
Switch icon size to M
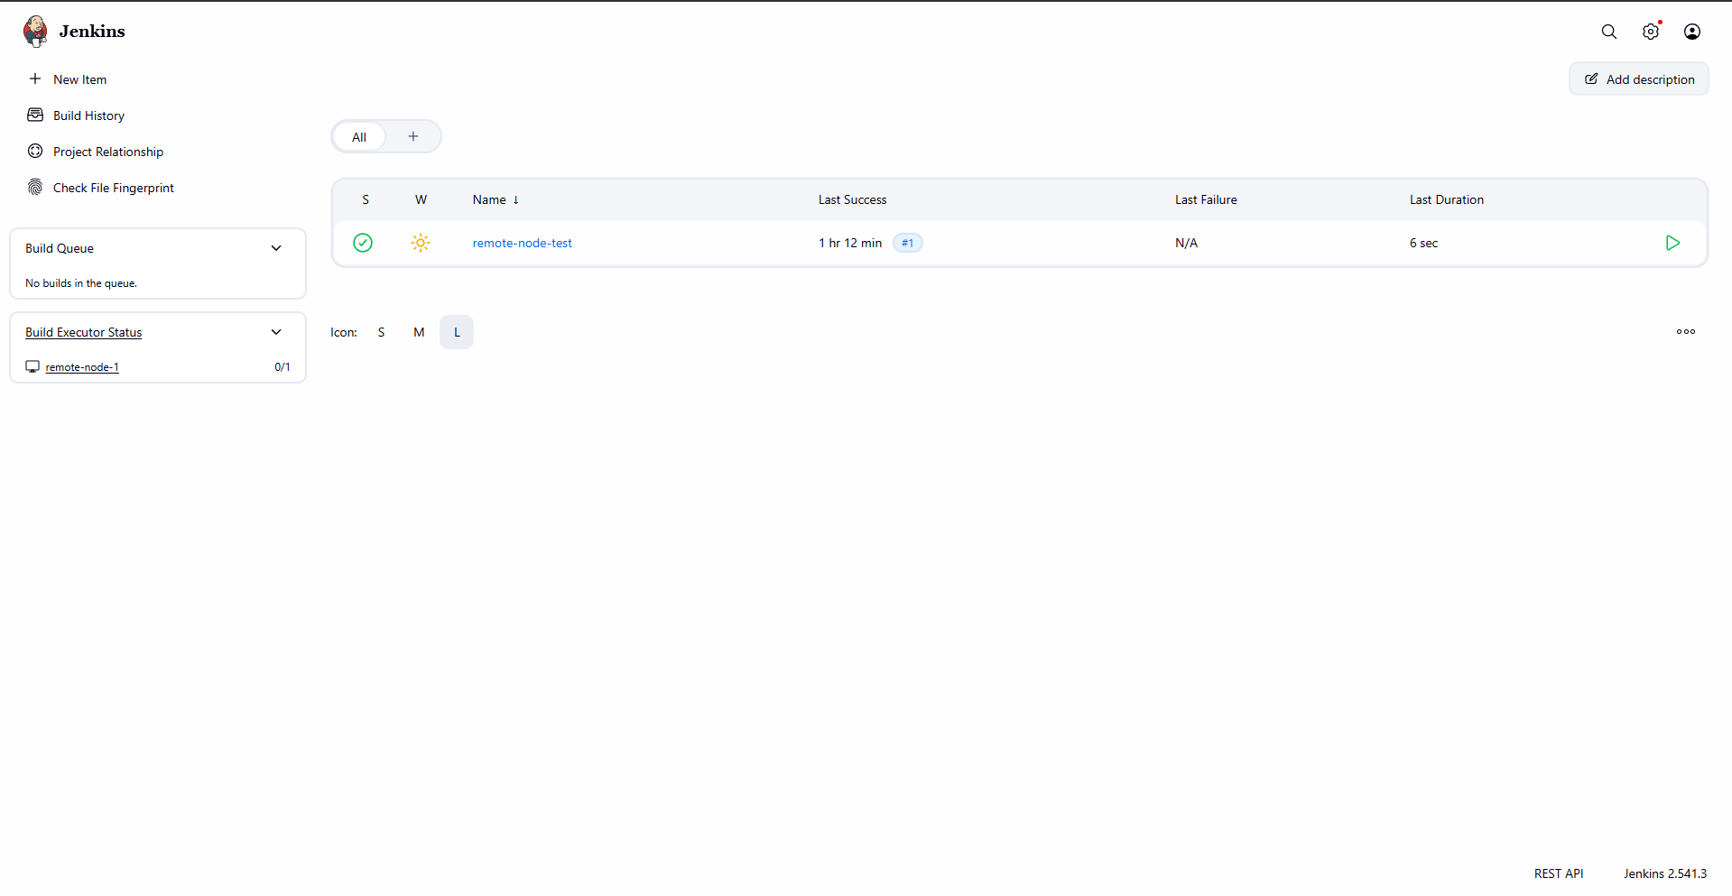pyautogui.click(x=419, y=332)
